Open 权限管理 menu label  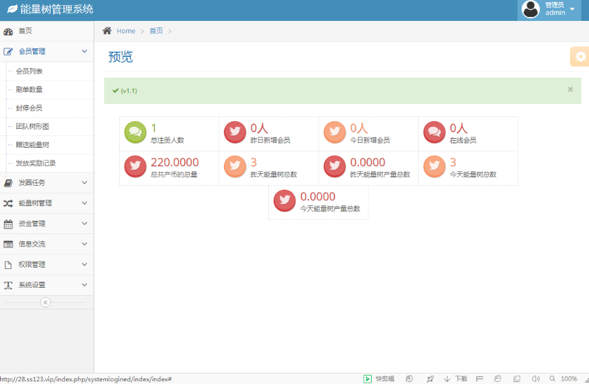(x=32, y=264)
